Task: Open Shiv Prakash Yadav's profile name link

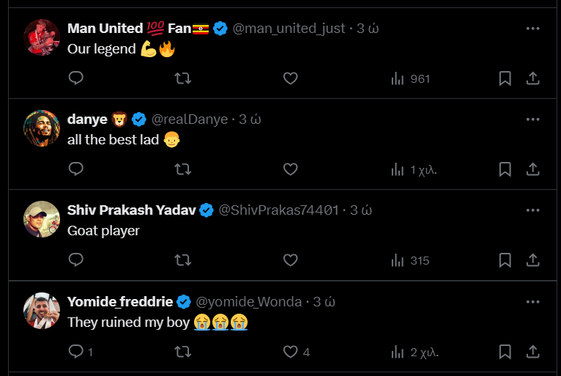Action: pos(131,210)
